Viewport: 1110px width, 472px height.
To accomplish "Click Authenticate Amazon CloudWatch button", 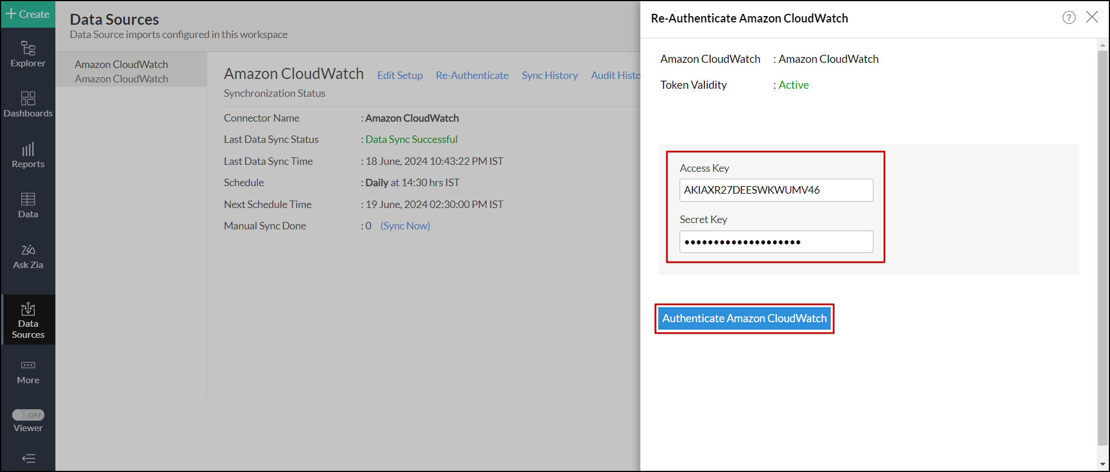I will 744,319.
